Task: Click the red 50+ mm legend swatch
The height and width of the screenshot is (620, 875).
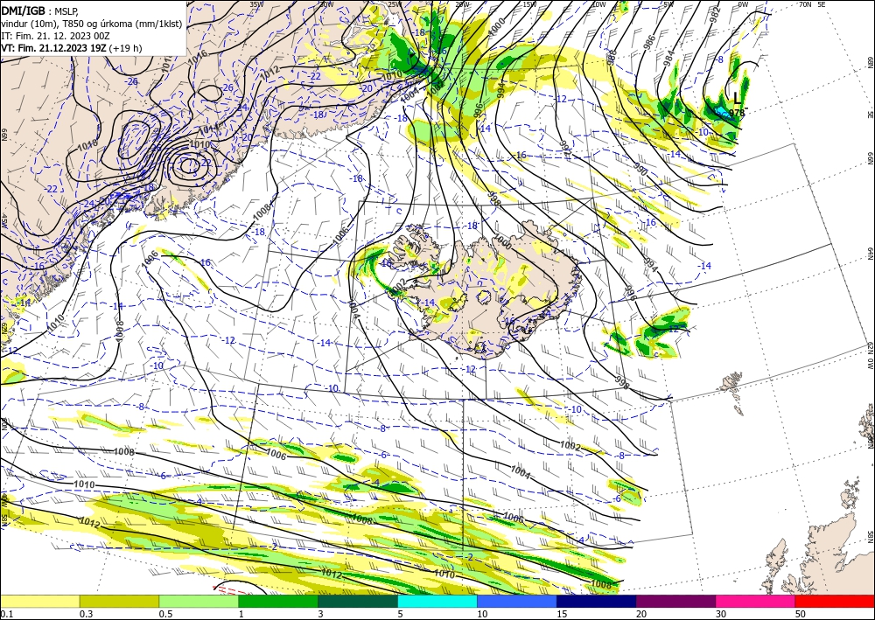Action: coord(835,601)
